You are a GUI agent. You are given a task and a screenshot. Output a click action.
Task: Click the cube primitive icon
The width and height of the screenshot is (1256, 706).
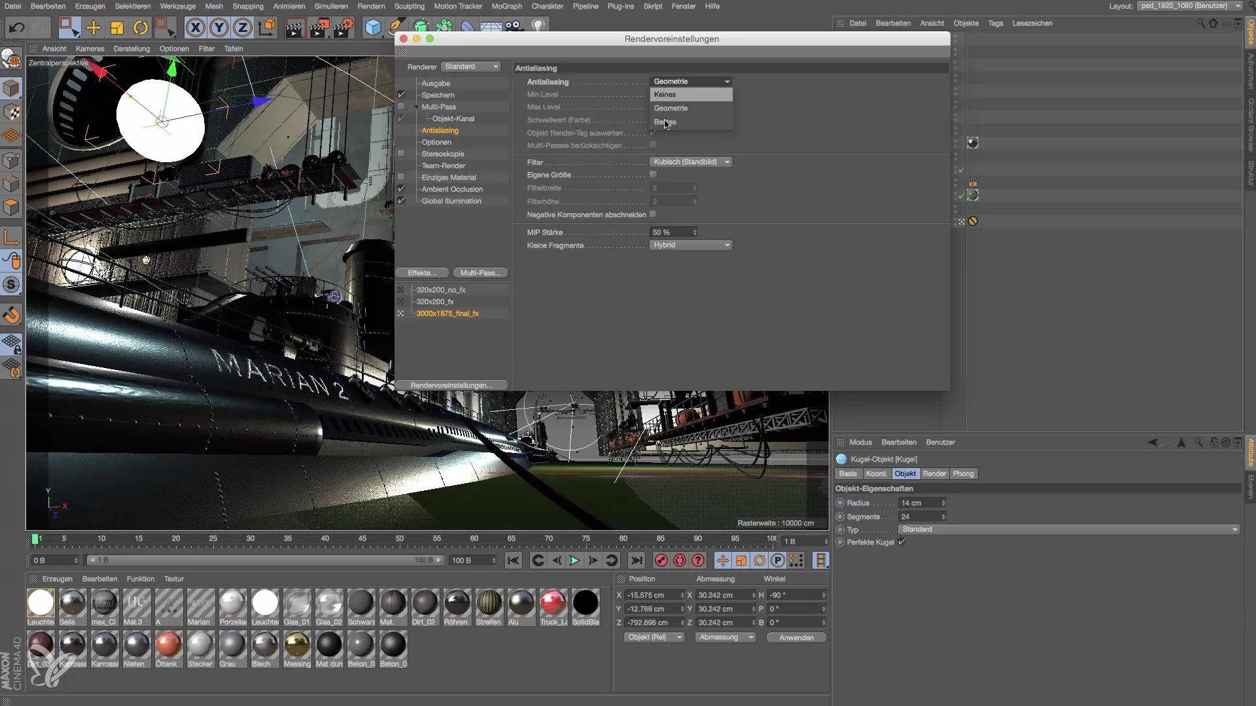[x=373, y=27]
